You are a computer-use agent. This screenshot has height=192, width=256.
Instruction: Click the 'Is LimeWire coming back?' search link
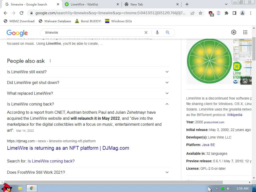(51, 161)
